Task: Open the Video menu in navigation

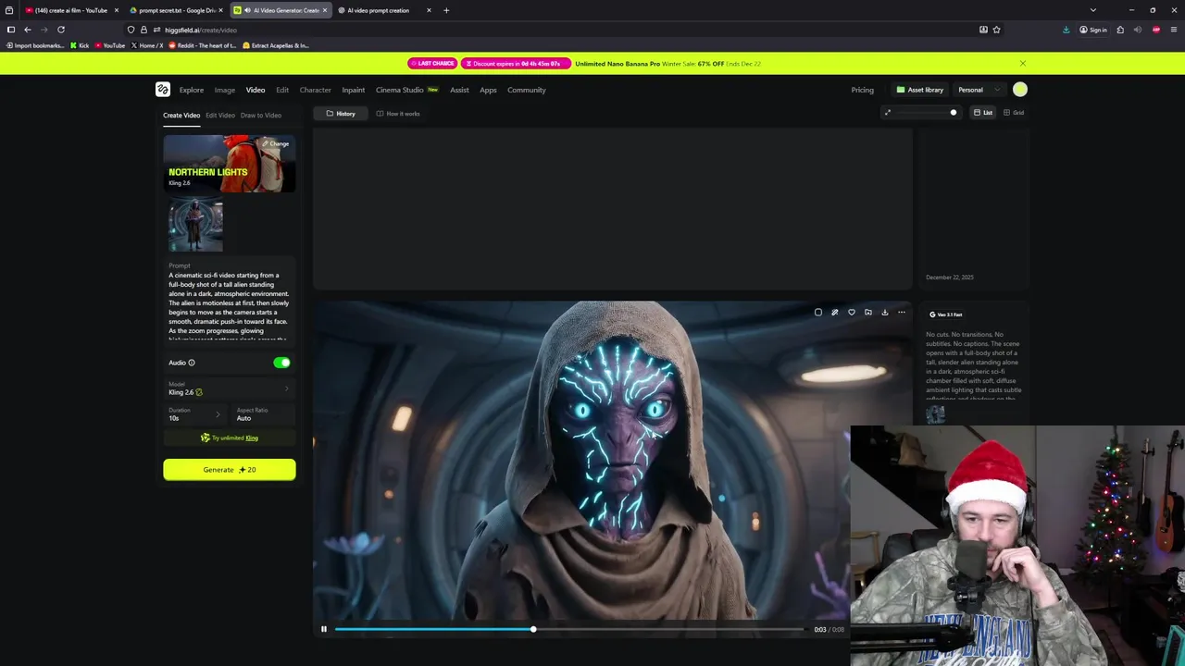Action: [256, 90]
